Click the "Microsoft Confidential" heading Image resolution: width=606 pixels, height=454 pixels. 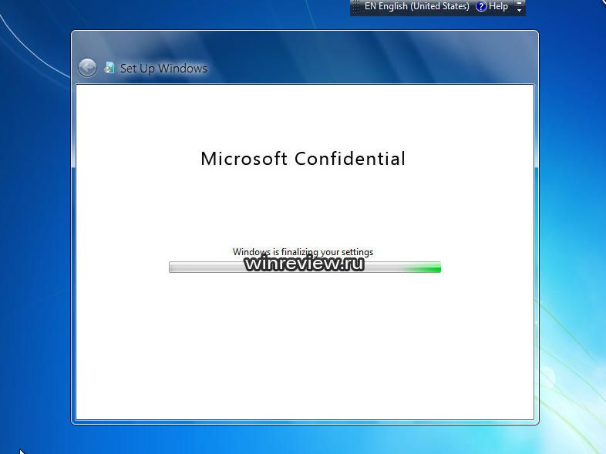click(x=302, y=159)
